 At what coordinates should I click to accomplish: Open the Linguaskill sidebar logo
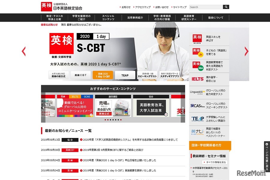[x=197, y=92]
